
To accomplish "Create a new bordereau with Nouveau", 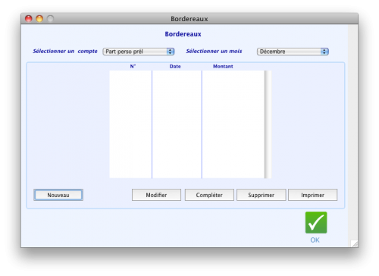I will pos(58,195).
